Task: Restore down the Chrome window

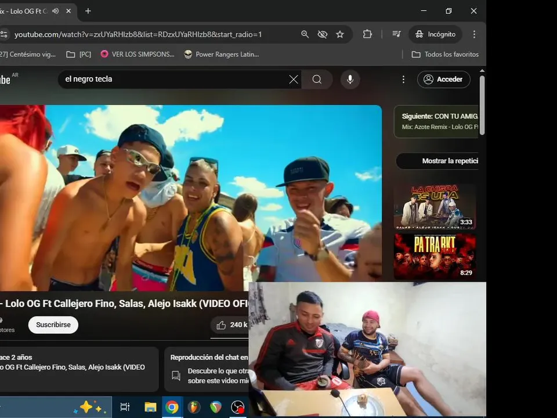Action: [449, 11]
